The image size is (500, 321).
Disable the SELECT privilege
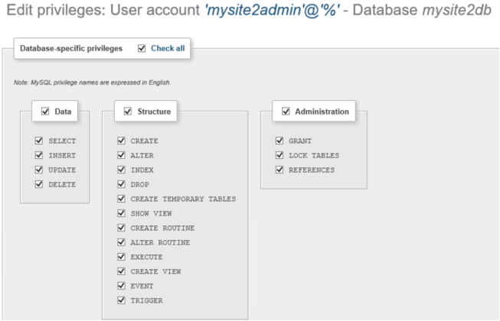38,141
